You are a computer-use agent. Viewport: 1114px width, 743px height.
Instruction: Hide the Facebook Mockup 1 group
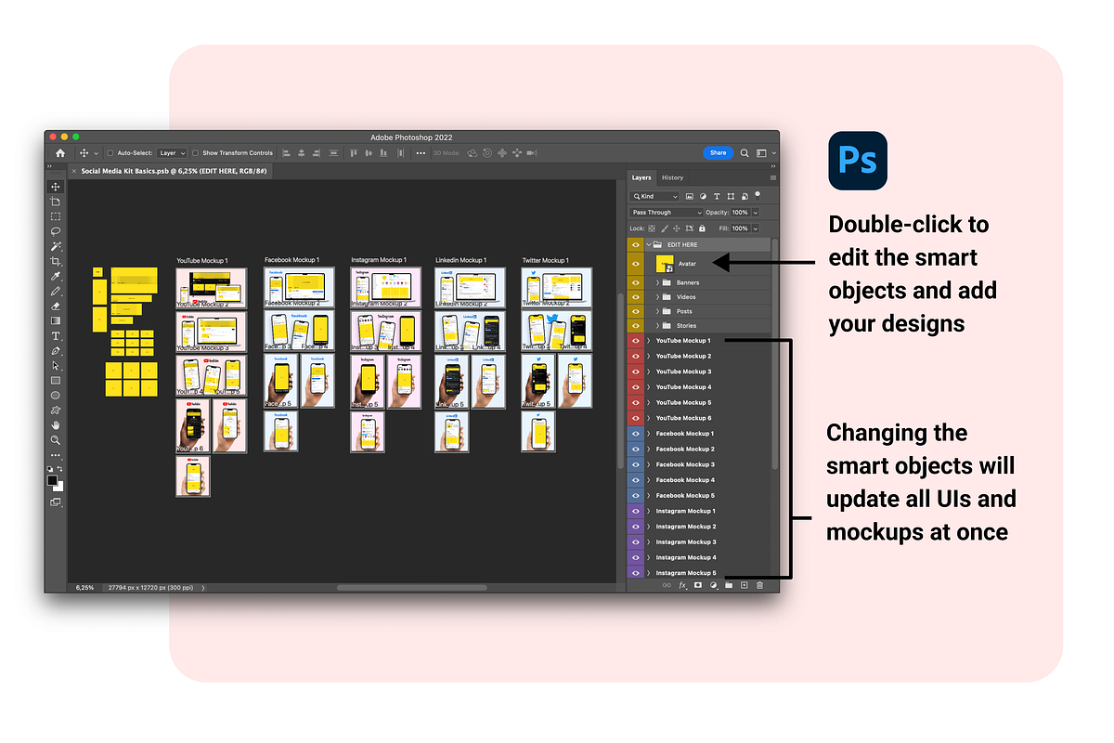point(636,434)
